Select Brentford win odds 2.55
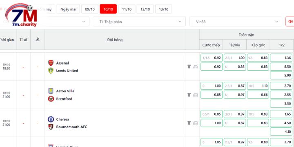 (x=281, y=95)
